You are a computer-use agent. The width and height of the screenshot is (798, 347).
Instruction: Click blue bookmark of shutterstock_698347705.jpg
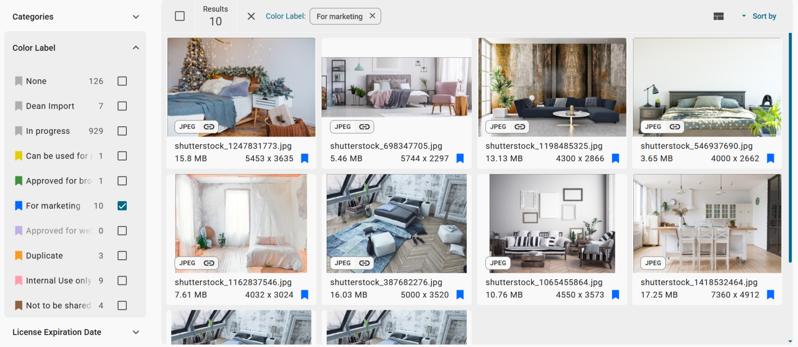[460, 159]
